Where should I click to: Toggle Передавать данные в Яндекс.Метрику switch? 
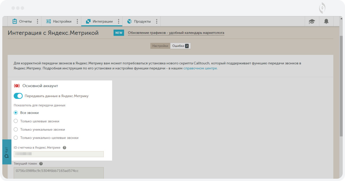tap(18, 96)
